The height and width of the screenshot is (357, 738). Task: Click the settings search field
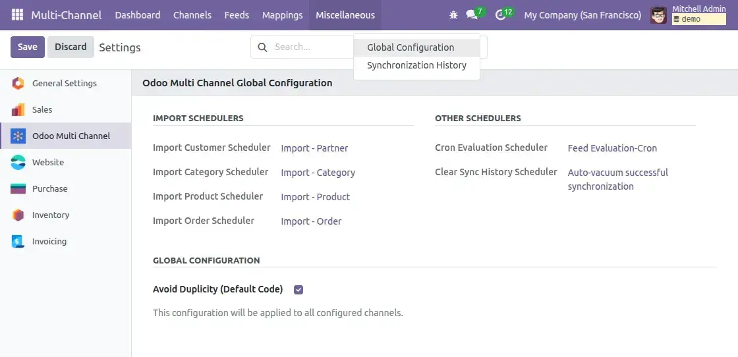pos(310,47)
